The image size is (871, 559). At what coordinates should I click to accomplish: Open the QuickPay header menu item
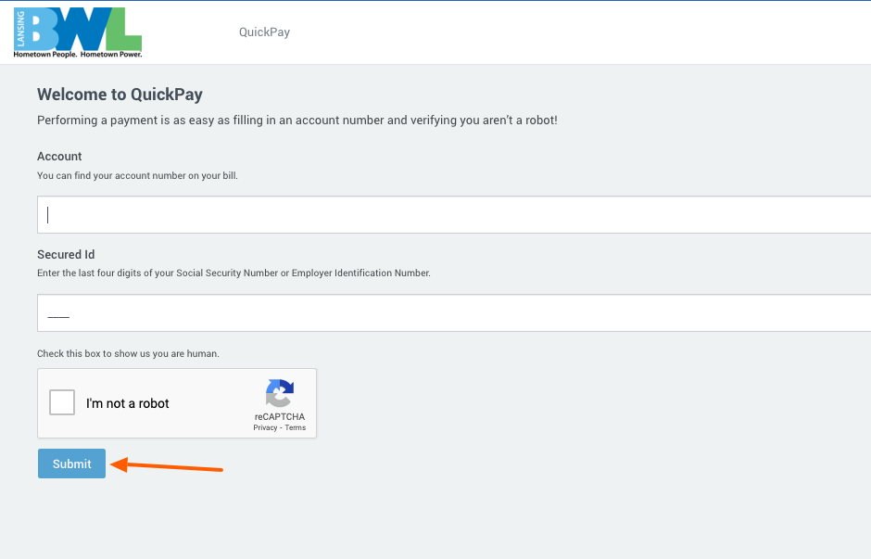tap(264, 32)
